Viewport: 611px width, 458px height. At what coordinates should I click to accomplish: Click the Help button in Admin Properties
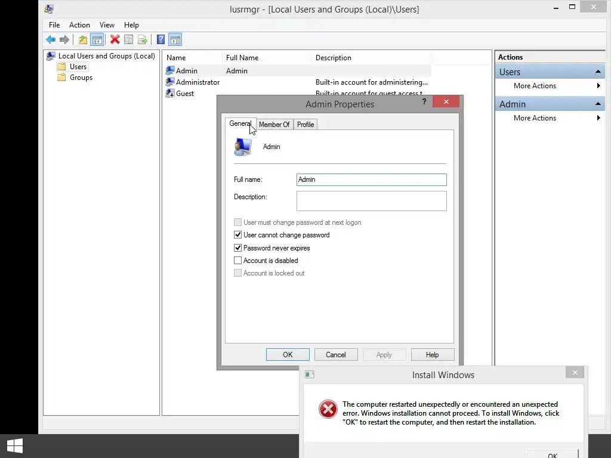pos(433,354)
